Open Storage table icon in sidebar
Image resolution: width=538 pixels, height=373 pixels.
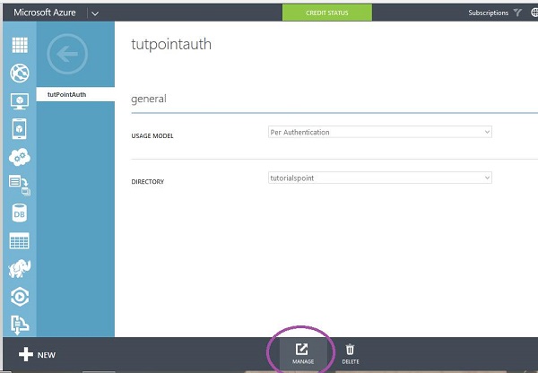(x=19, y=240)
